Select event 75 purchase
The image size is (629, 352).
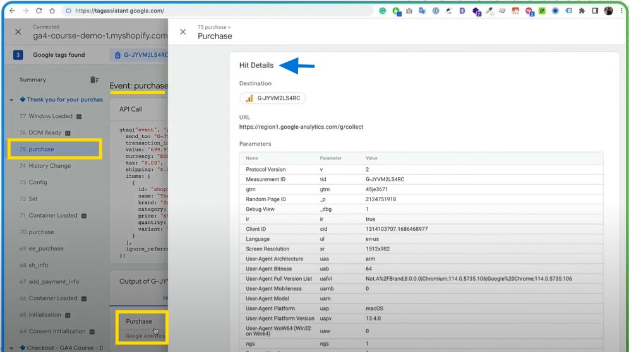[55, 149]
